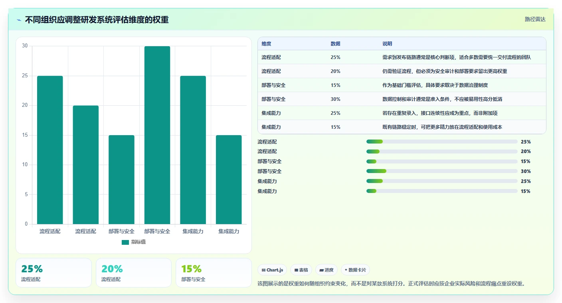Select the row starting 作为基础门槛评估
This screenshot has height=303, width=562.
[x=402, y=85]
